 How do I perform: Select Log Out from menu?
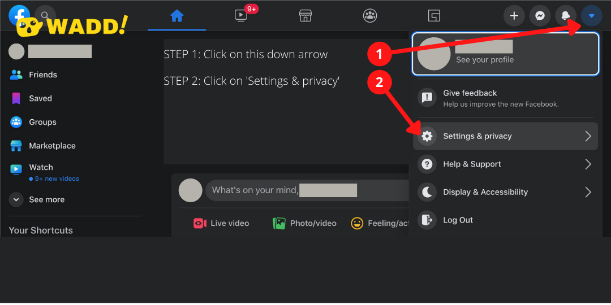458,220
